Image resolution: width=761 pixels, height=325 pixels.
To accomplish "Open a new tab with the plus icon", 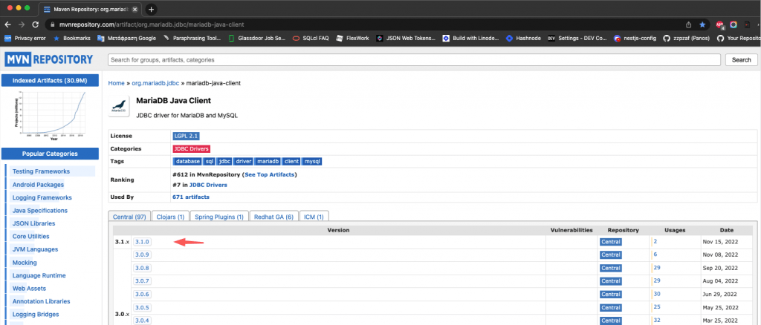I will point(151,9).
